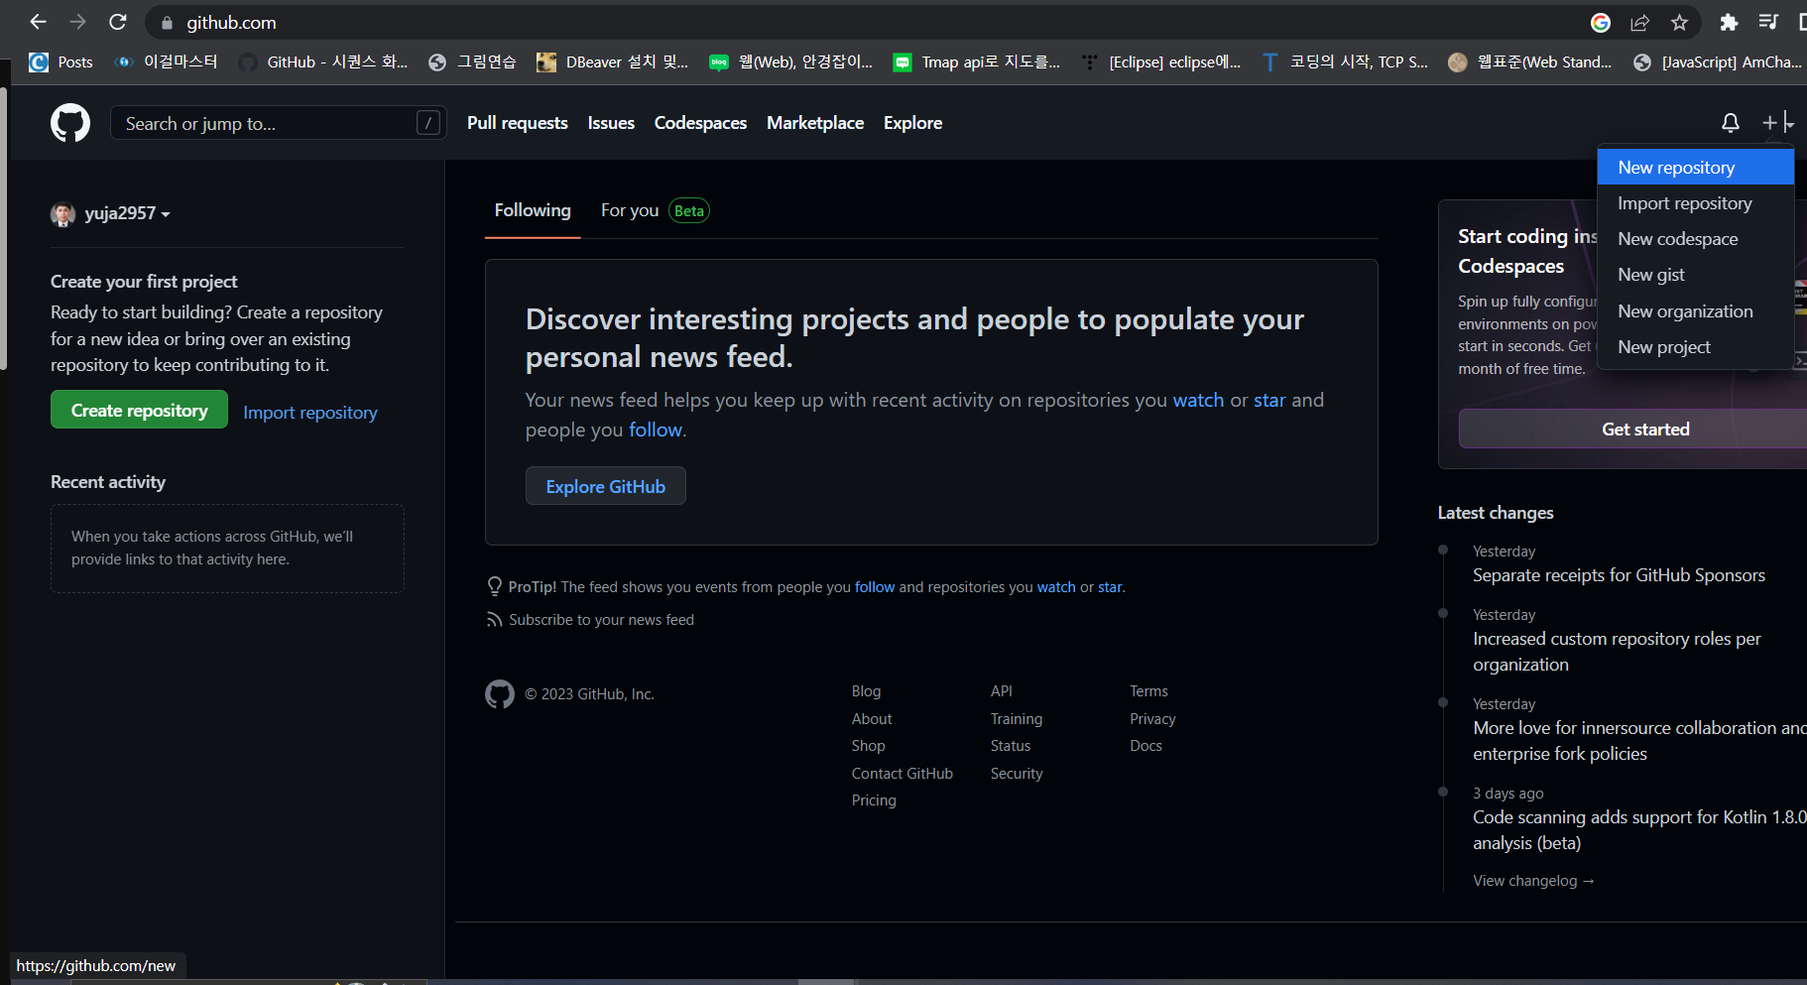Open the Privacy footer link

1152,719
